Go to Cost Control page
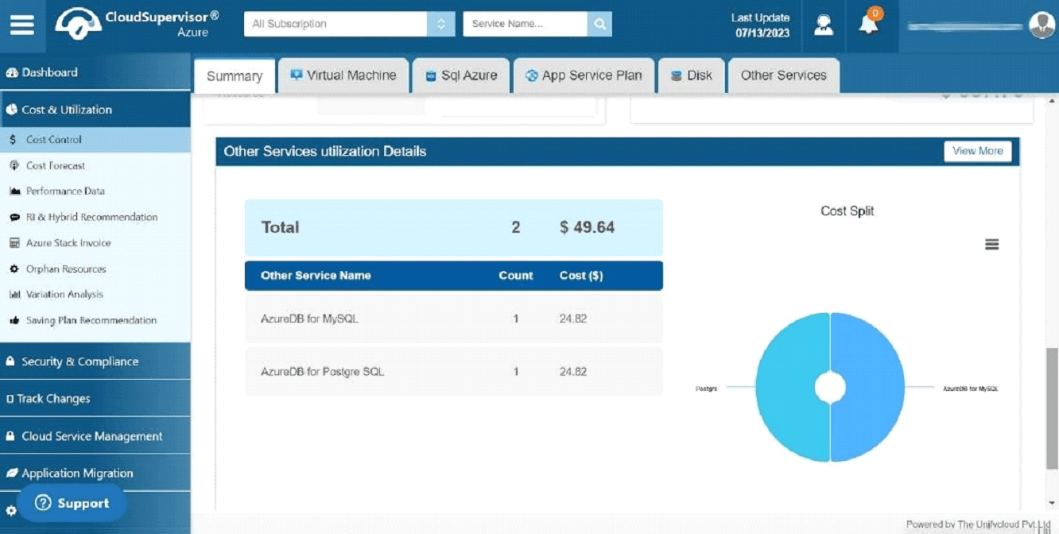This screenshot has width=1059, height=534. 95,140
